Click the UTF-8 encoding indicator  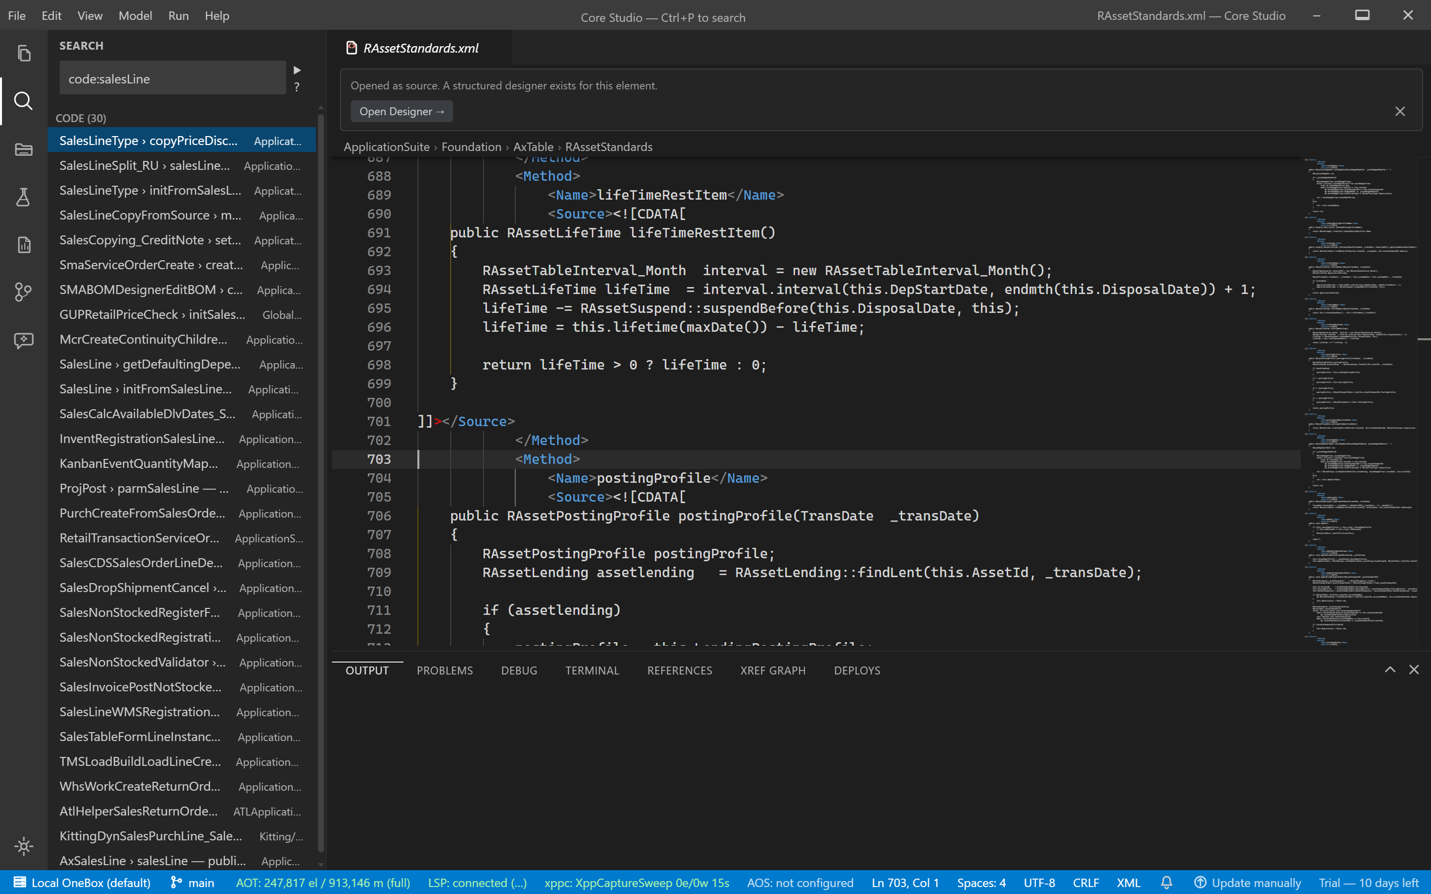(1039, 882)
